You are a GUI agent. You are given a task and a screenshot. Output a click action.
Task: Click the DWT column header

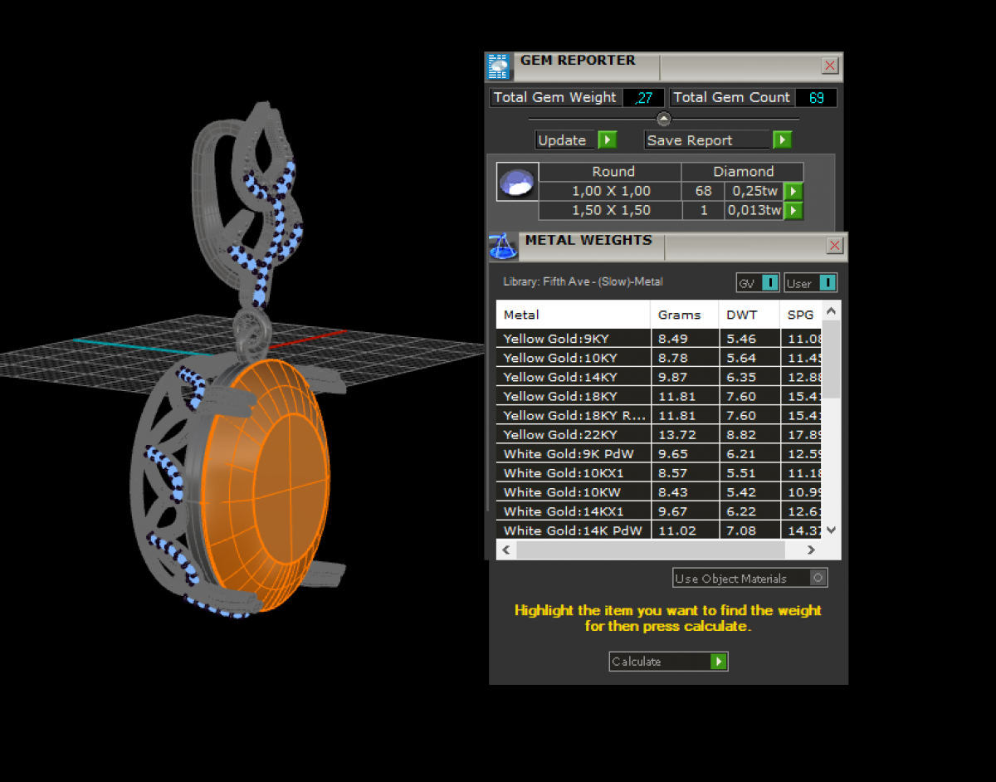tap(749, 315)
